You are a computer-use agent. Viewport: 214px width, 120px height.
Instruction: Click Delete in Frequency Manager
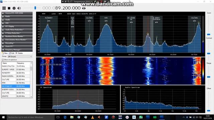(19, 53)
